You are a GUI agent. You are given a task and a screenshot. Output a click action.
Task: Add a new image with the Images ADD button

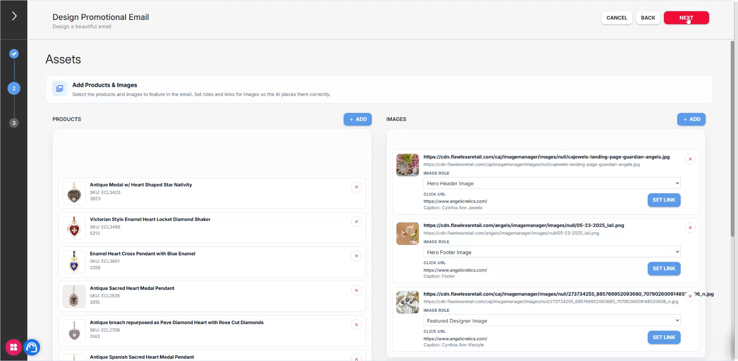(x=691, y=119)
